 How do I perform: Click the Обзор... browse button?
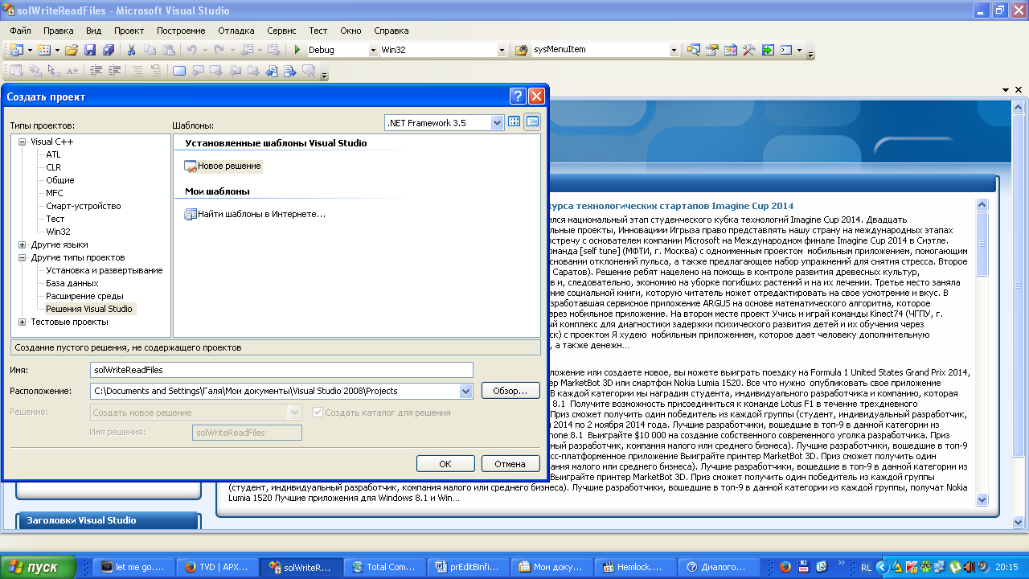click(510, 391)
